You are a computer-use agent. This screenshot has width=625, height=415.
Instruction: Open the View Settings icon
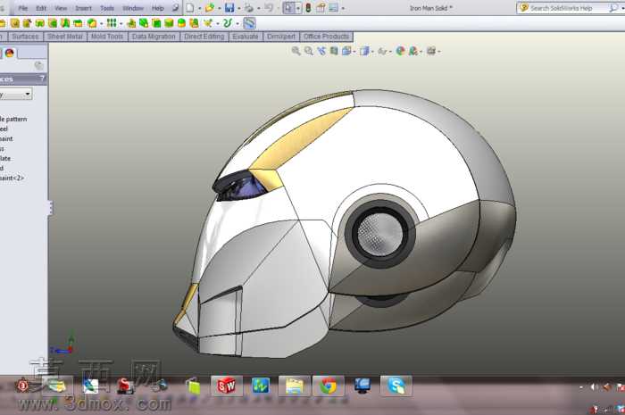pos(431,51)
